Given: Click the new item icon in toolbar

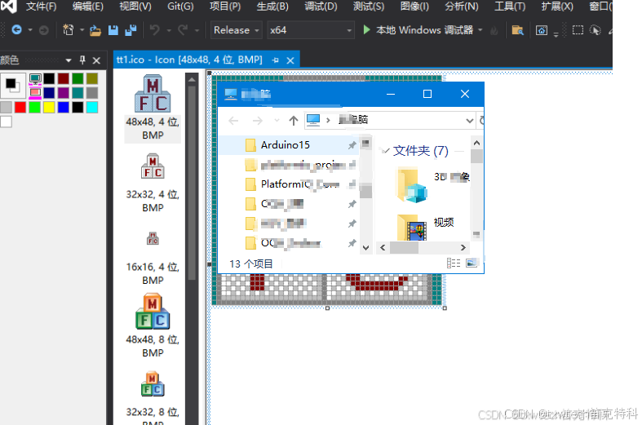Looking at the screenshot, I should coord(68,30).
